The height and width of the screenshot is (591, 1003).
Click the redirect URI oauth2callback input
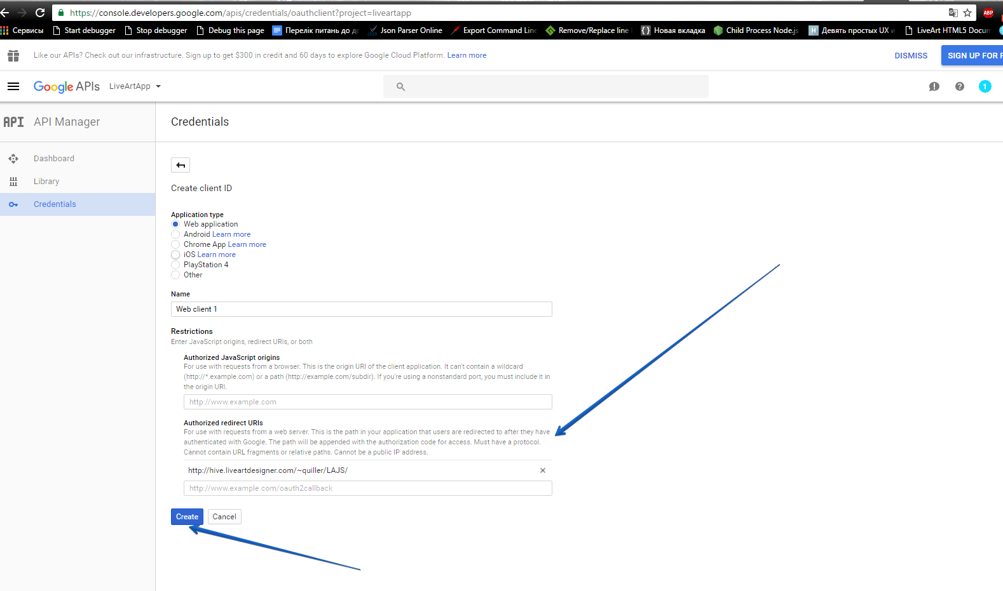coord(367,488)
